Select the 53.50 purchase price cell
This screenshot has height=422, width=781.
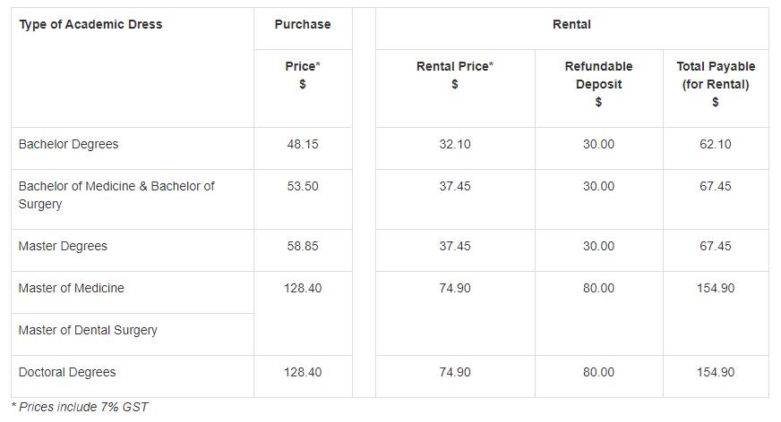302,186
